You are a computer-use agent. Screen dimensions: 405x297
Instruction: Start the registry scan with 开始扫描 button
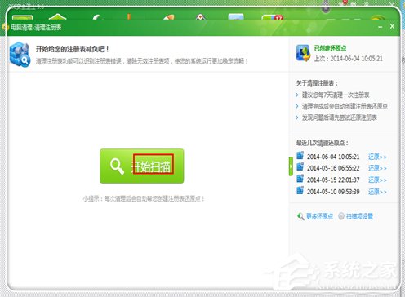click(x=142, y=166)
